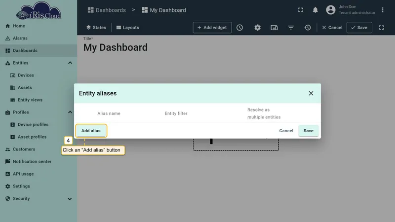The height and width of the screenshot is (222, 395).
Task: Expand the Security section chevron
Action: point(70,199)
